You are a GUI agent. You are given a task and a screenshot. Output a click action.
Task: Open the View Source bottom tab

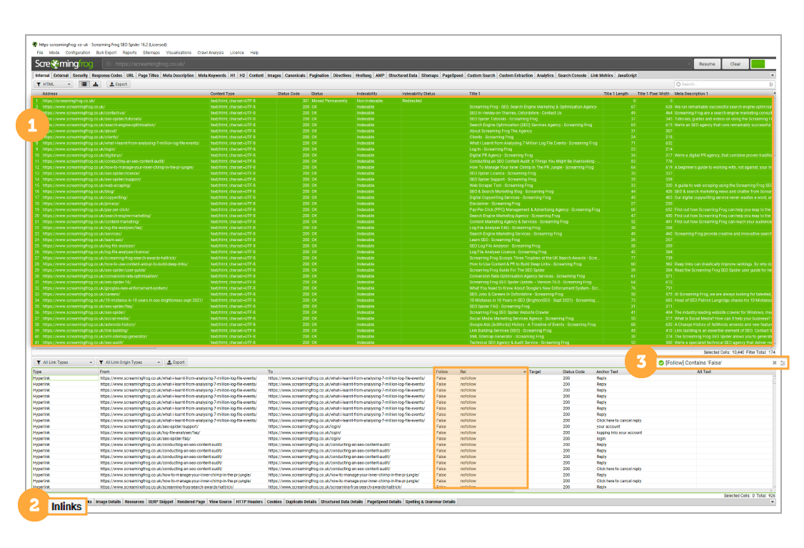click(x=221, y=502)
